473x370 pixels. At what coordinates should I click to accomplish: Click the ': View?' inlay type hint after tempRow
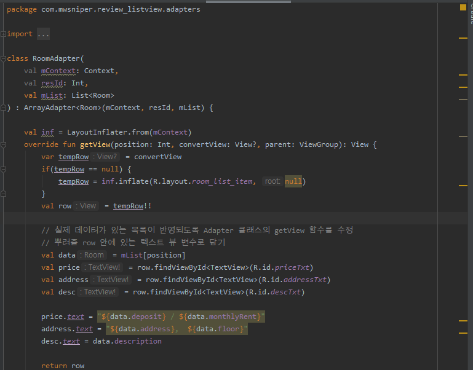tap(106, 157)
